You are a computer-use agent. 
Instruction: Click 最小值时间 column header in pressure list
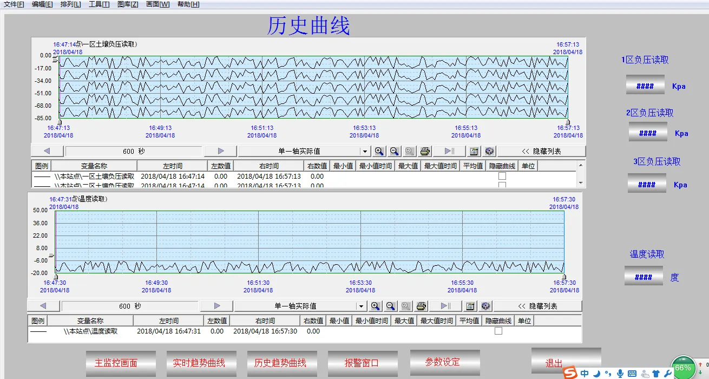(x=376, y=166)
